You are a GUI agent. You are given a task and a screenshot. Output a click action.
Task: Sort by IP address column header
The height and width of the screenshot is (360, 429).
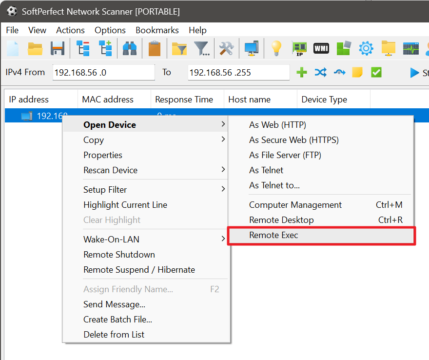(x=41, y=100)
